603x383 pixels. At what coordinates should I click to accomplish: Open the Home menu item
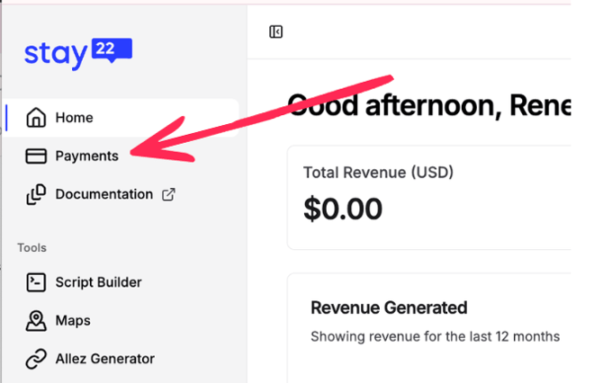[74, 118]
